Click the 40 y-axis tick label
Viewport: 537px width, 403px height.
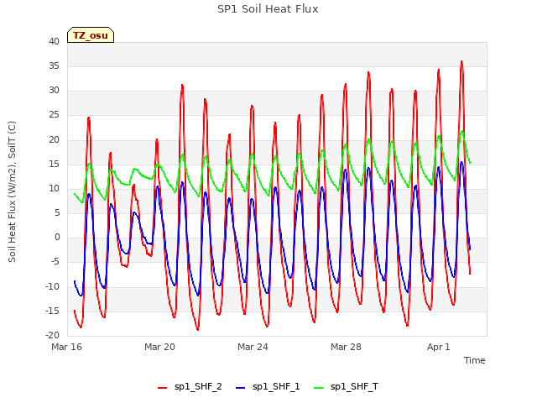54,41
